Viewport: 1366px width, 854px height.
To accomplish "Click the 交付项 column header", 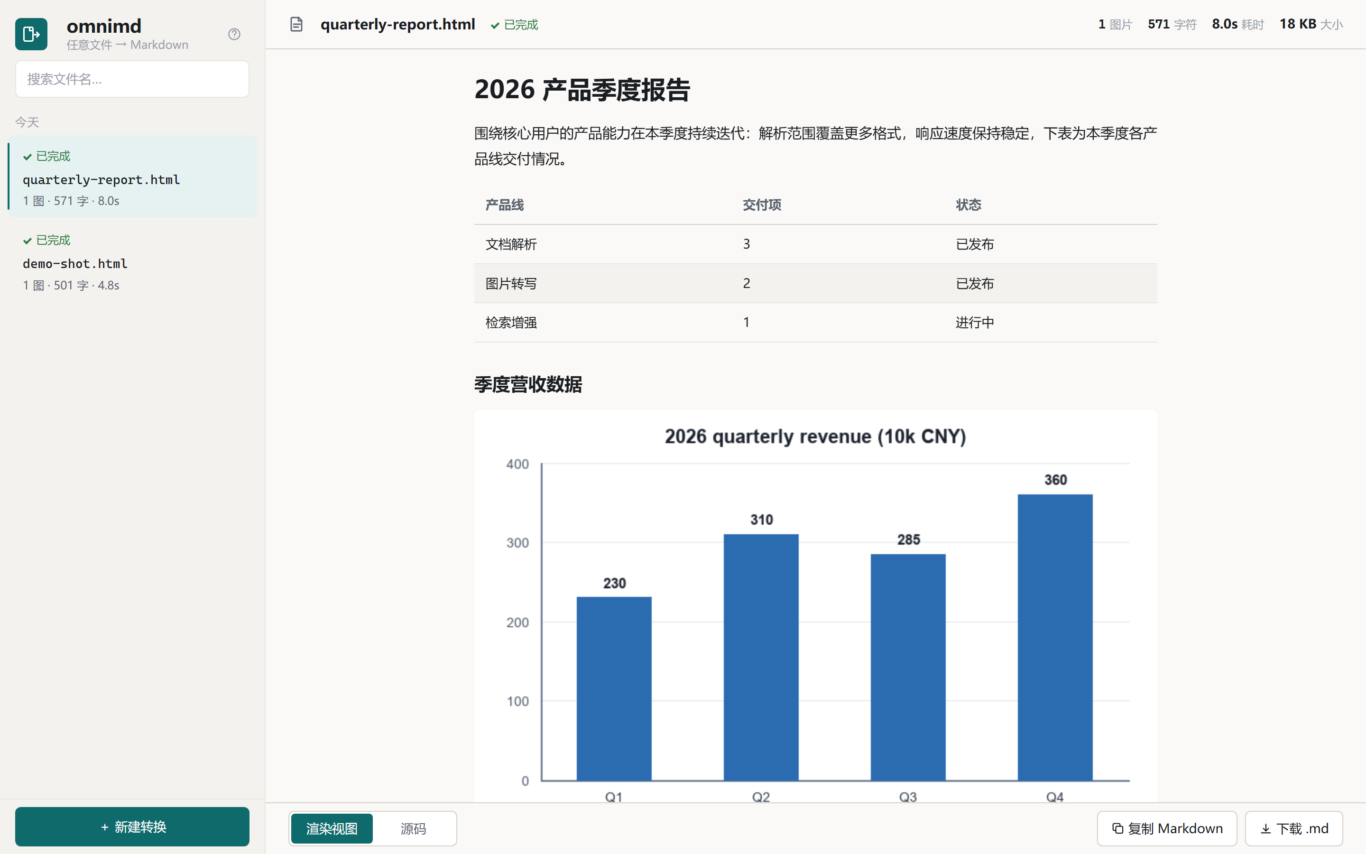I will [x=762, y=205].
